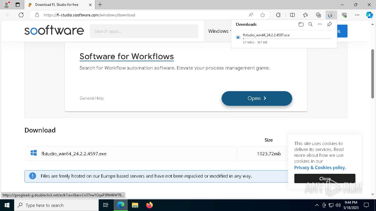The image size is (376, 211).
Task: Close the cookie notice
Action: point(325,178)
